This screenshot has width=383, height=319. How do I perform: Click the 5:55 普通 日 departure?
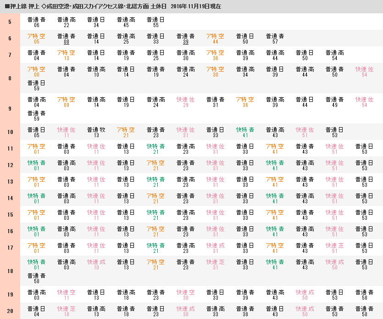point(155,22)
